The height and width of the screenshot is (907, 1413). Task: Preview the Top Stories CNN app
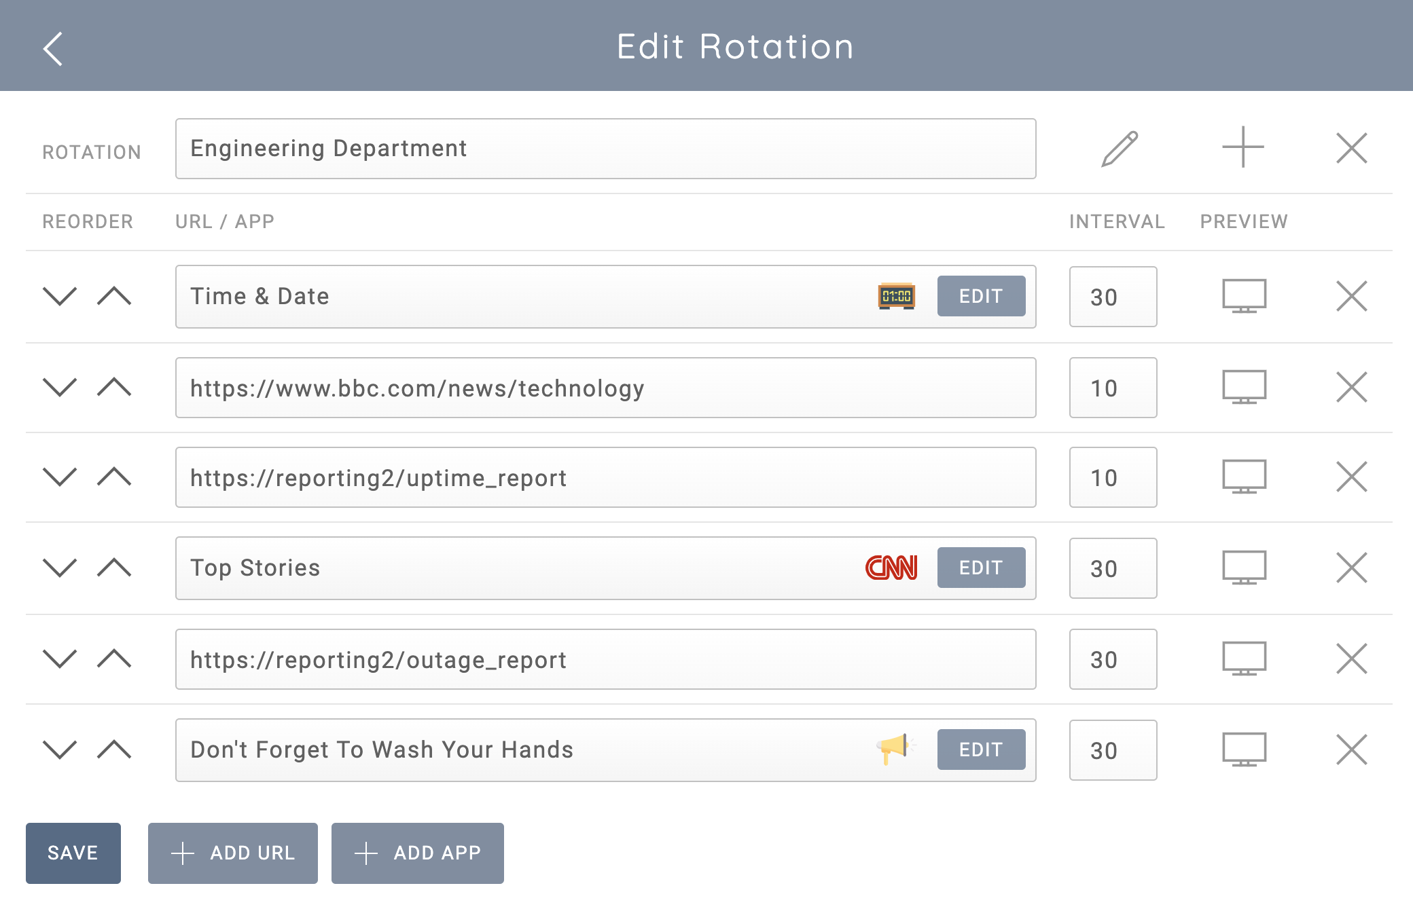click(x=1244, y=568)
